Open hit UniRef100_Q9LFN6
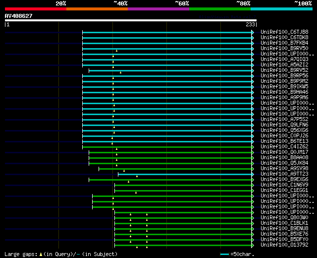The width and height of the screenshot is (317, 258). pyautogui.click(x=284, y=125)
